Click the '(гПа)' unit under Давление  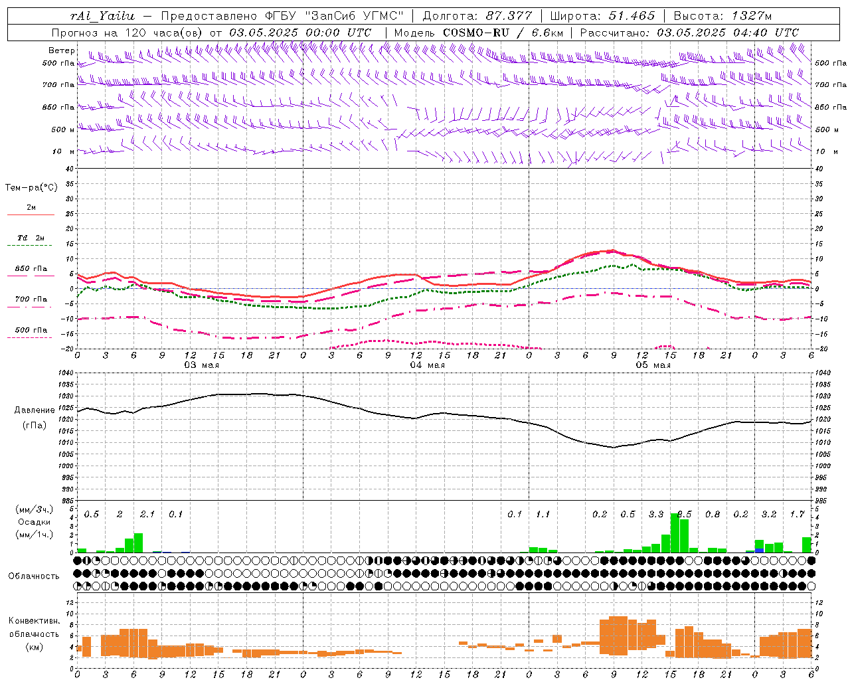[34, 425]
